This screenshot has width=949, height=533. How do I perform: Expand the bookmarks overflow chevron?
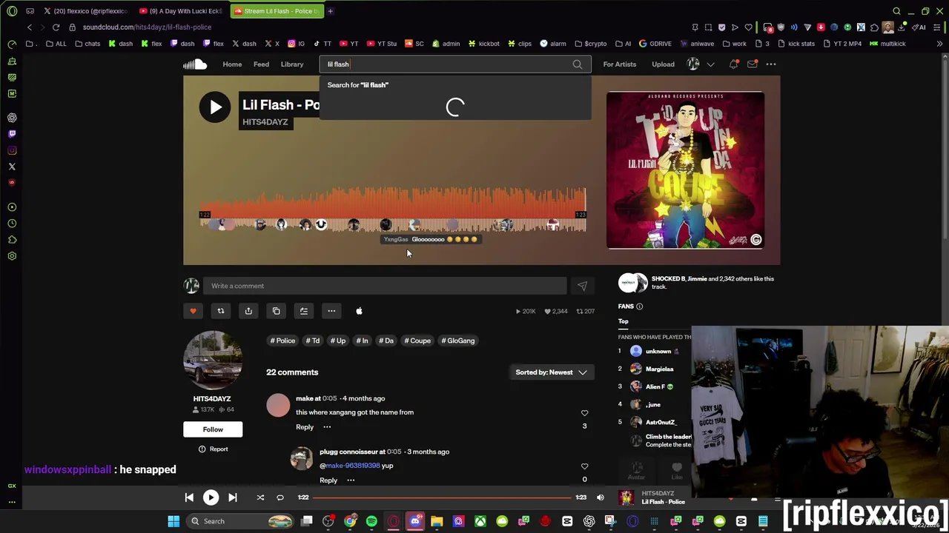click(939, 44)
